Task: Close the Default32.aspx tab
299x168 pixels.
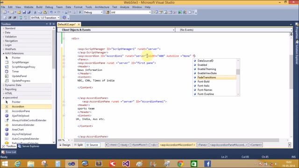Action: click(x=79, y=24)
